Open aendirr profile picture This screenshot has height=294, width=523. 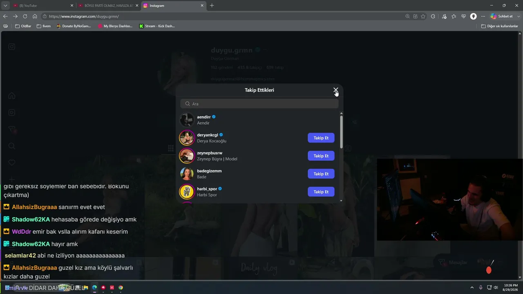tap(187, 120)
